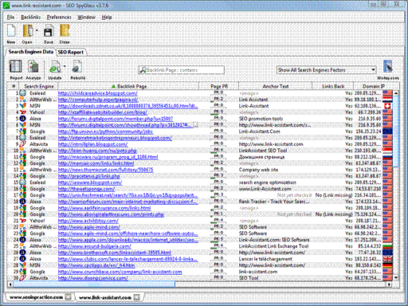Save the project with the Save icon
This screenshot has width=408, height=306.
49,31
